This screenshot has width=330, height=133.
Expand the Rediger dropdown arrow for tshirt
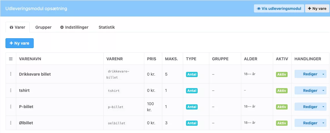tap(323, 91)
